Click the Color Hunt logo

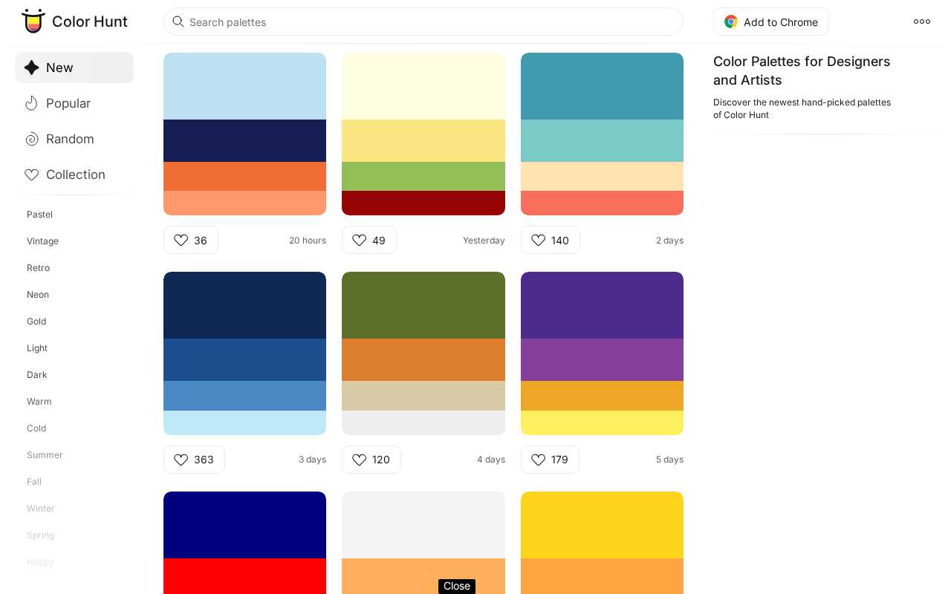coord(74,22)
